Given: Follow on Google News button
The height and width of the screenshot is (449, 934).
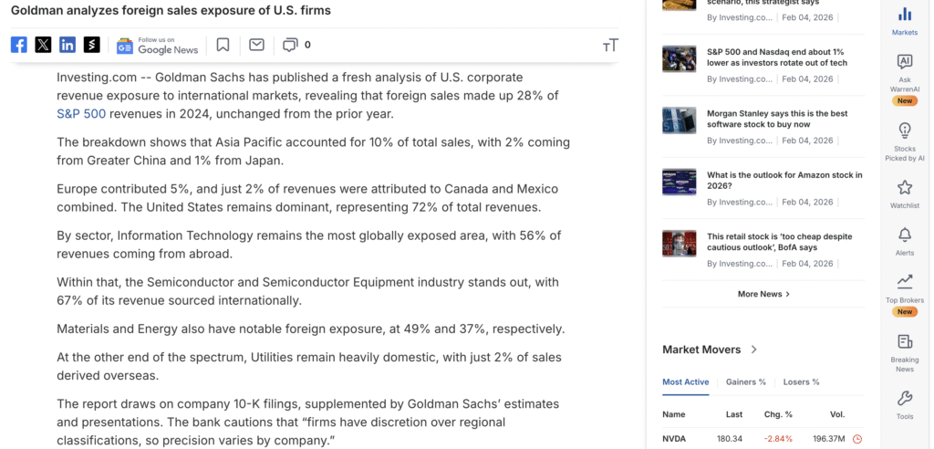Looking at the screenshot, I should (x=157, y=45).
